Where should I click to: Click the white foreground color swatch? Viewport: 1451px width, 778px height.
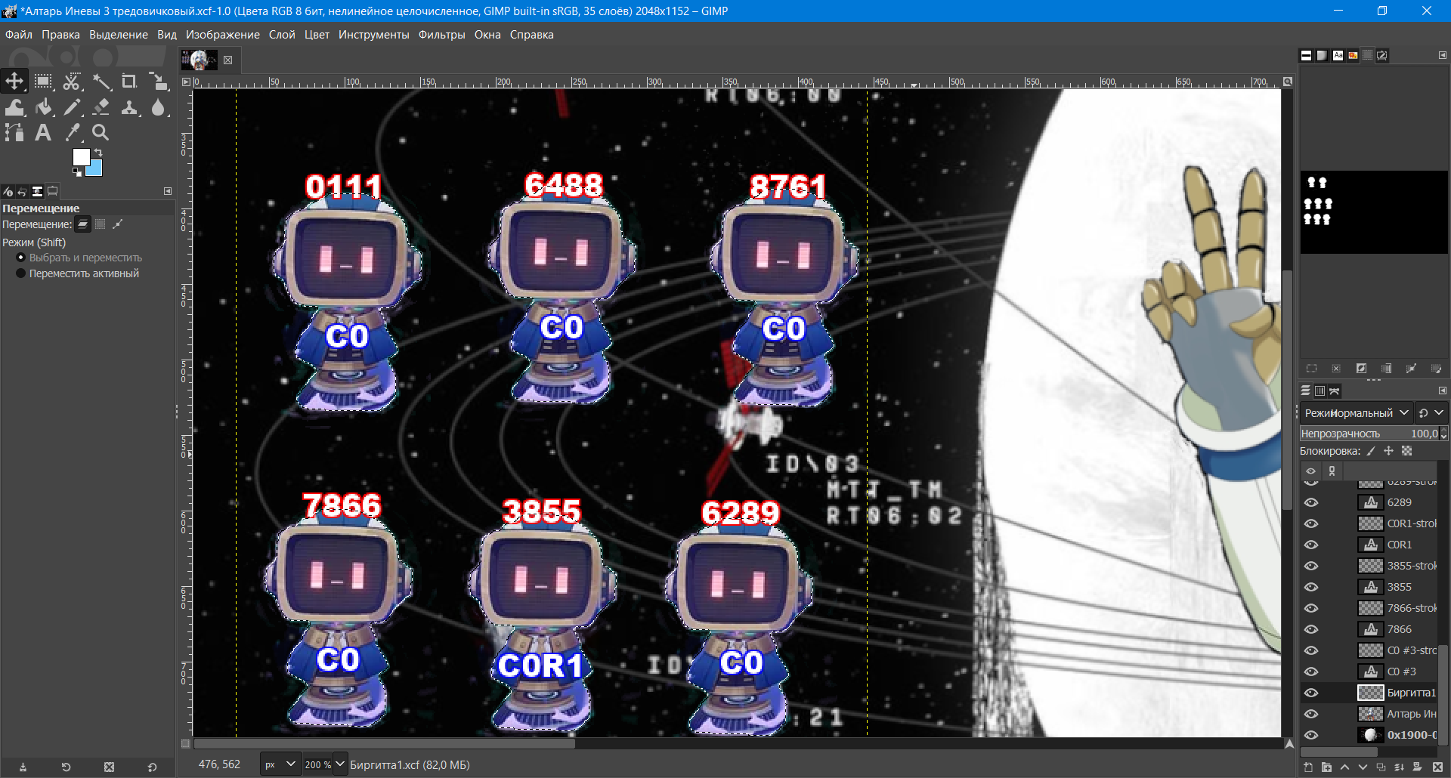80,156
